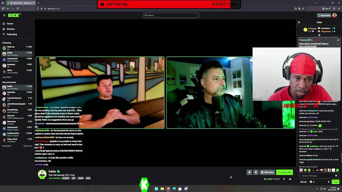Open JohnWhatsGoingOn in Recommended list
342x192 pixels.
17,105
